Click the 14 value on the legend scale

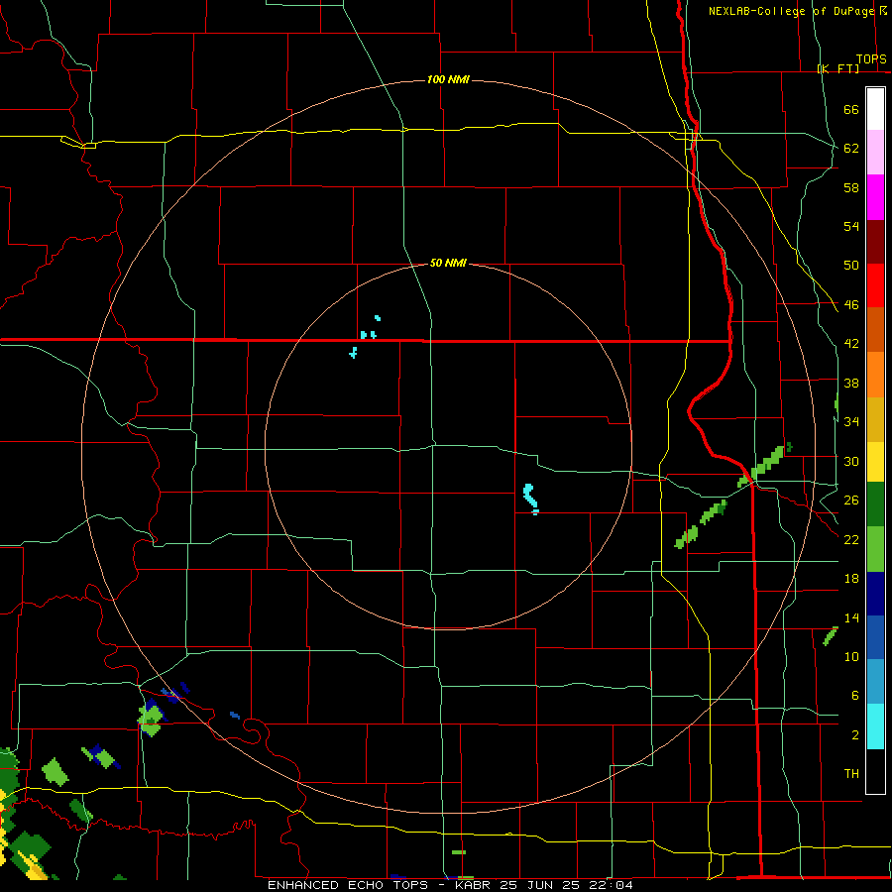coord(851,617)
